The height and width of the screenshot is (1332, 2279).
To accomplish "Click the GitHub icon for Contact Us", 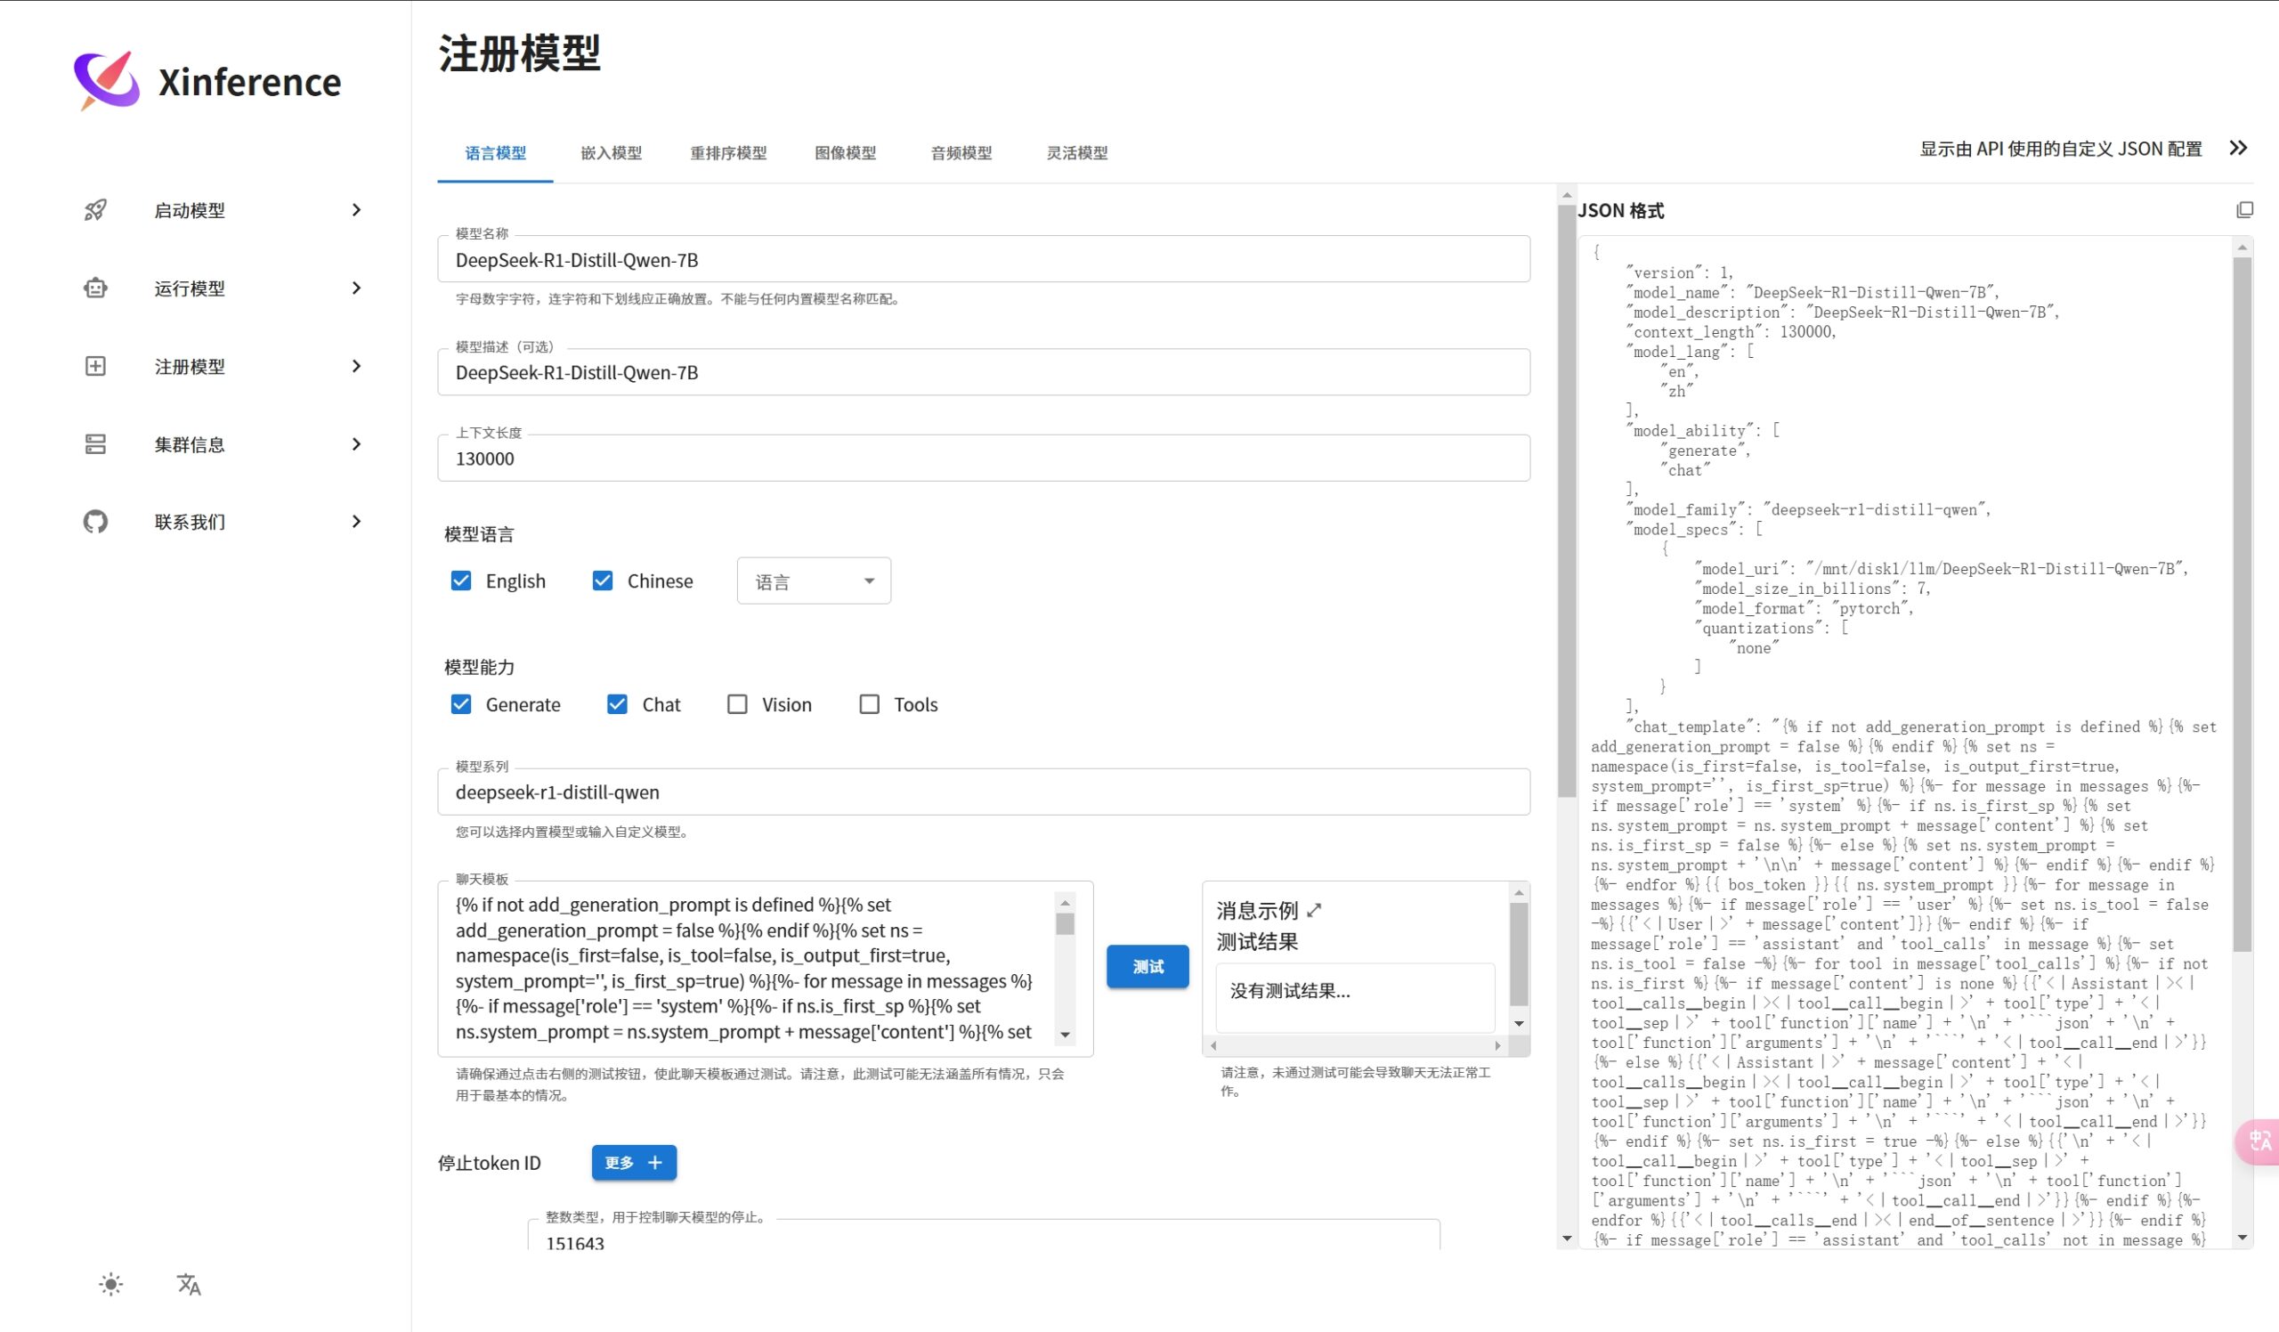I will click(96, 522).
